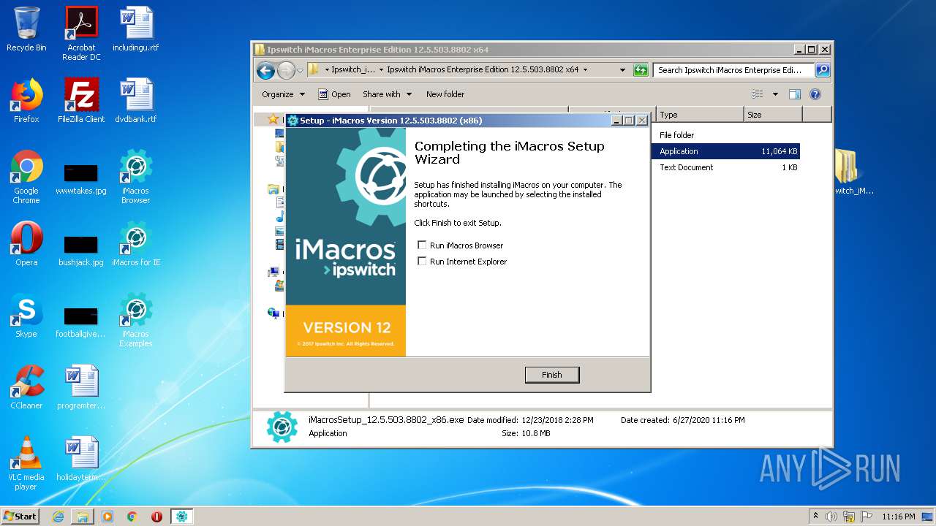Screen dimensions: 936x526
Task: Select the holidayterm document icon
Action: coord(81,459)
